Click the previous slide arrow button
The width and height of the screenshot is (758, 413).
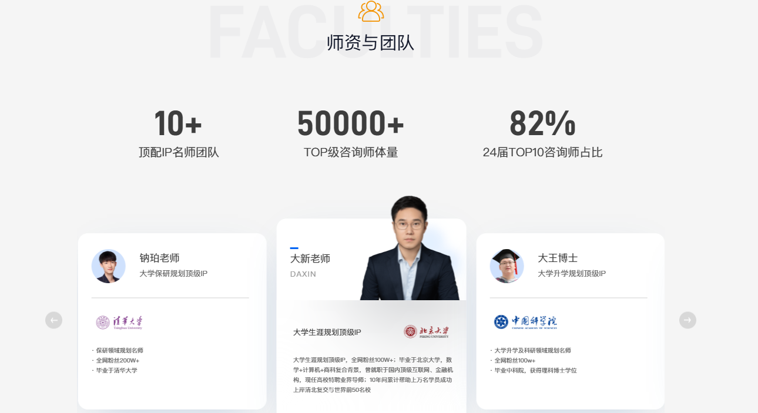tap(53, 320)
